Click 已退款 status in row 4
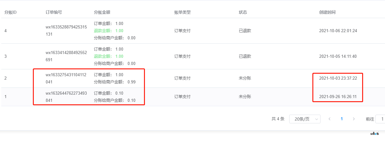Screen dimensions: 385x144 tap(245, 31)
